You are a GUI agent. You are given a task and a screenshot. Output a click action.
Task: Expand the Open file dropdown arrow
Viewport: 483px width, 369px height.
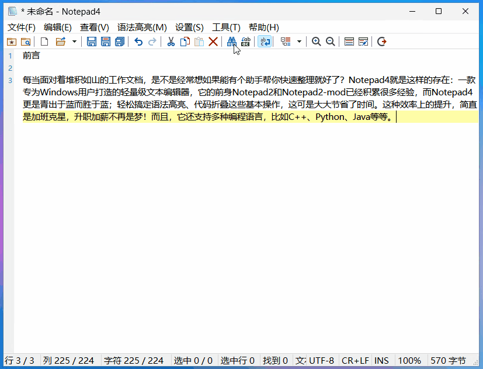click(74, 42)
